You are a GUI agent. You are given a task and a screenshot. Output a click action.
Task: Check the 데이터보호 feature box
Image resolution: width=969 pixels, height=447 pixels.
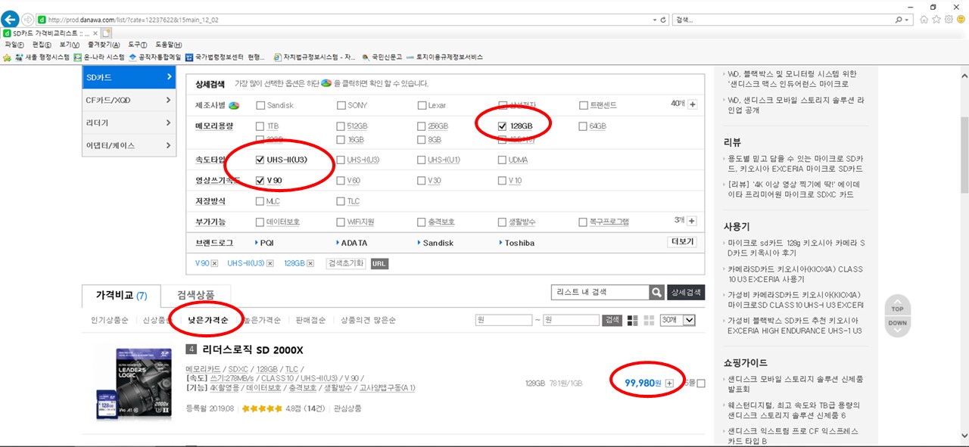[x=261, y=222]
